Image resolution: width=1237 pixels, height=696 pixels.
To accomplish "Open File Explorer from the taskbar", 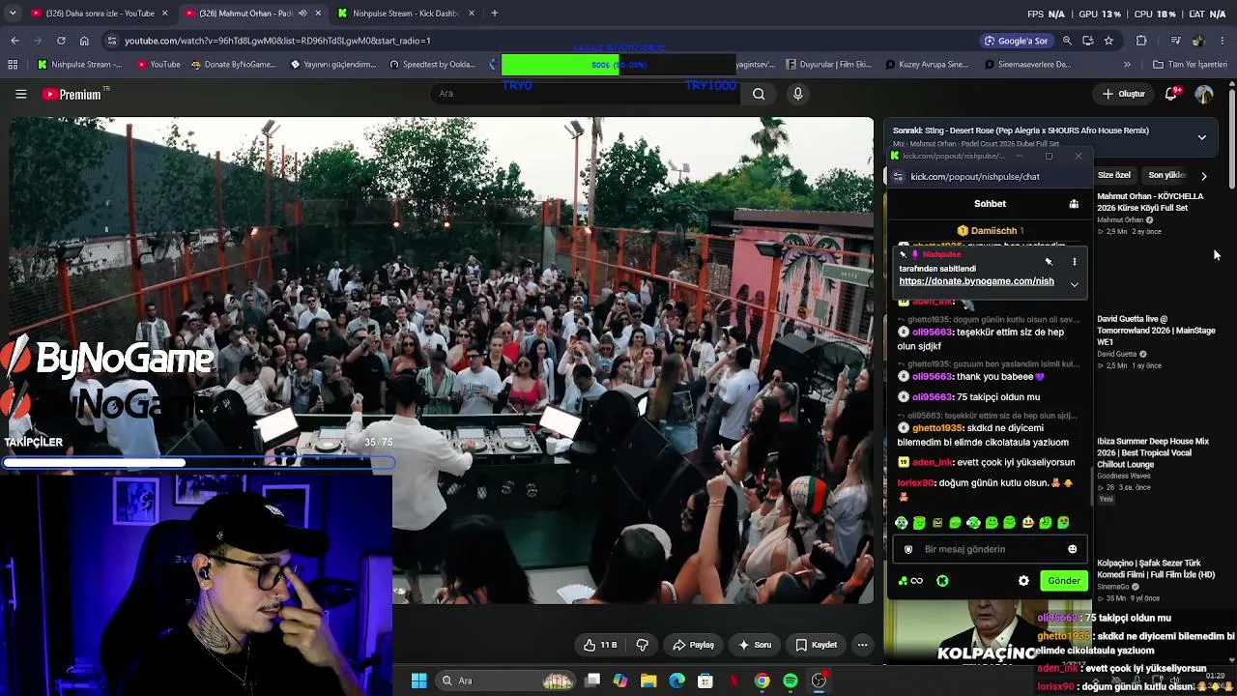I will [x=648, y=681].
